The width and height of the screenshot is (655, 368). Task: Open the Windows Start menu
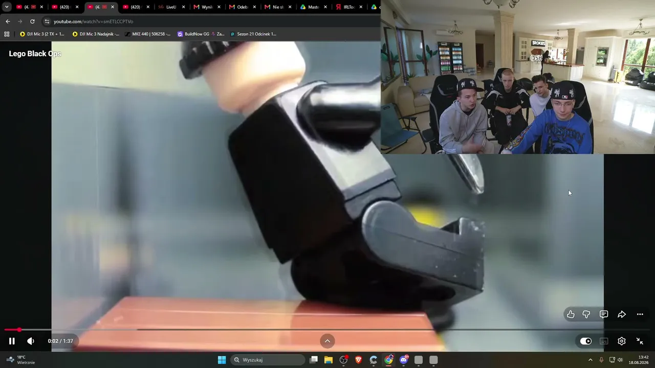[x=222, y=360]
